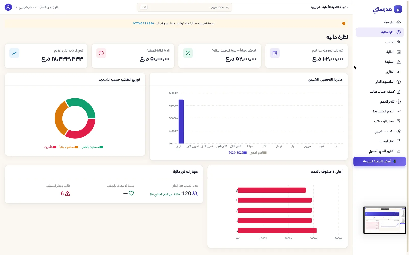
Task: Toggle the العام الماضي series legend entry
Action: tap(258, 153)
